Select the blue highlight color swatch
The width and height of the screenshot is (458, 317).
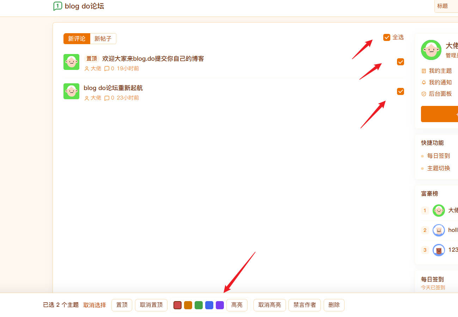point(209,305)
